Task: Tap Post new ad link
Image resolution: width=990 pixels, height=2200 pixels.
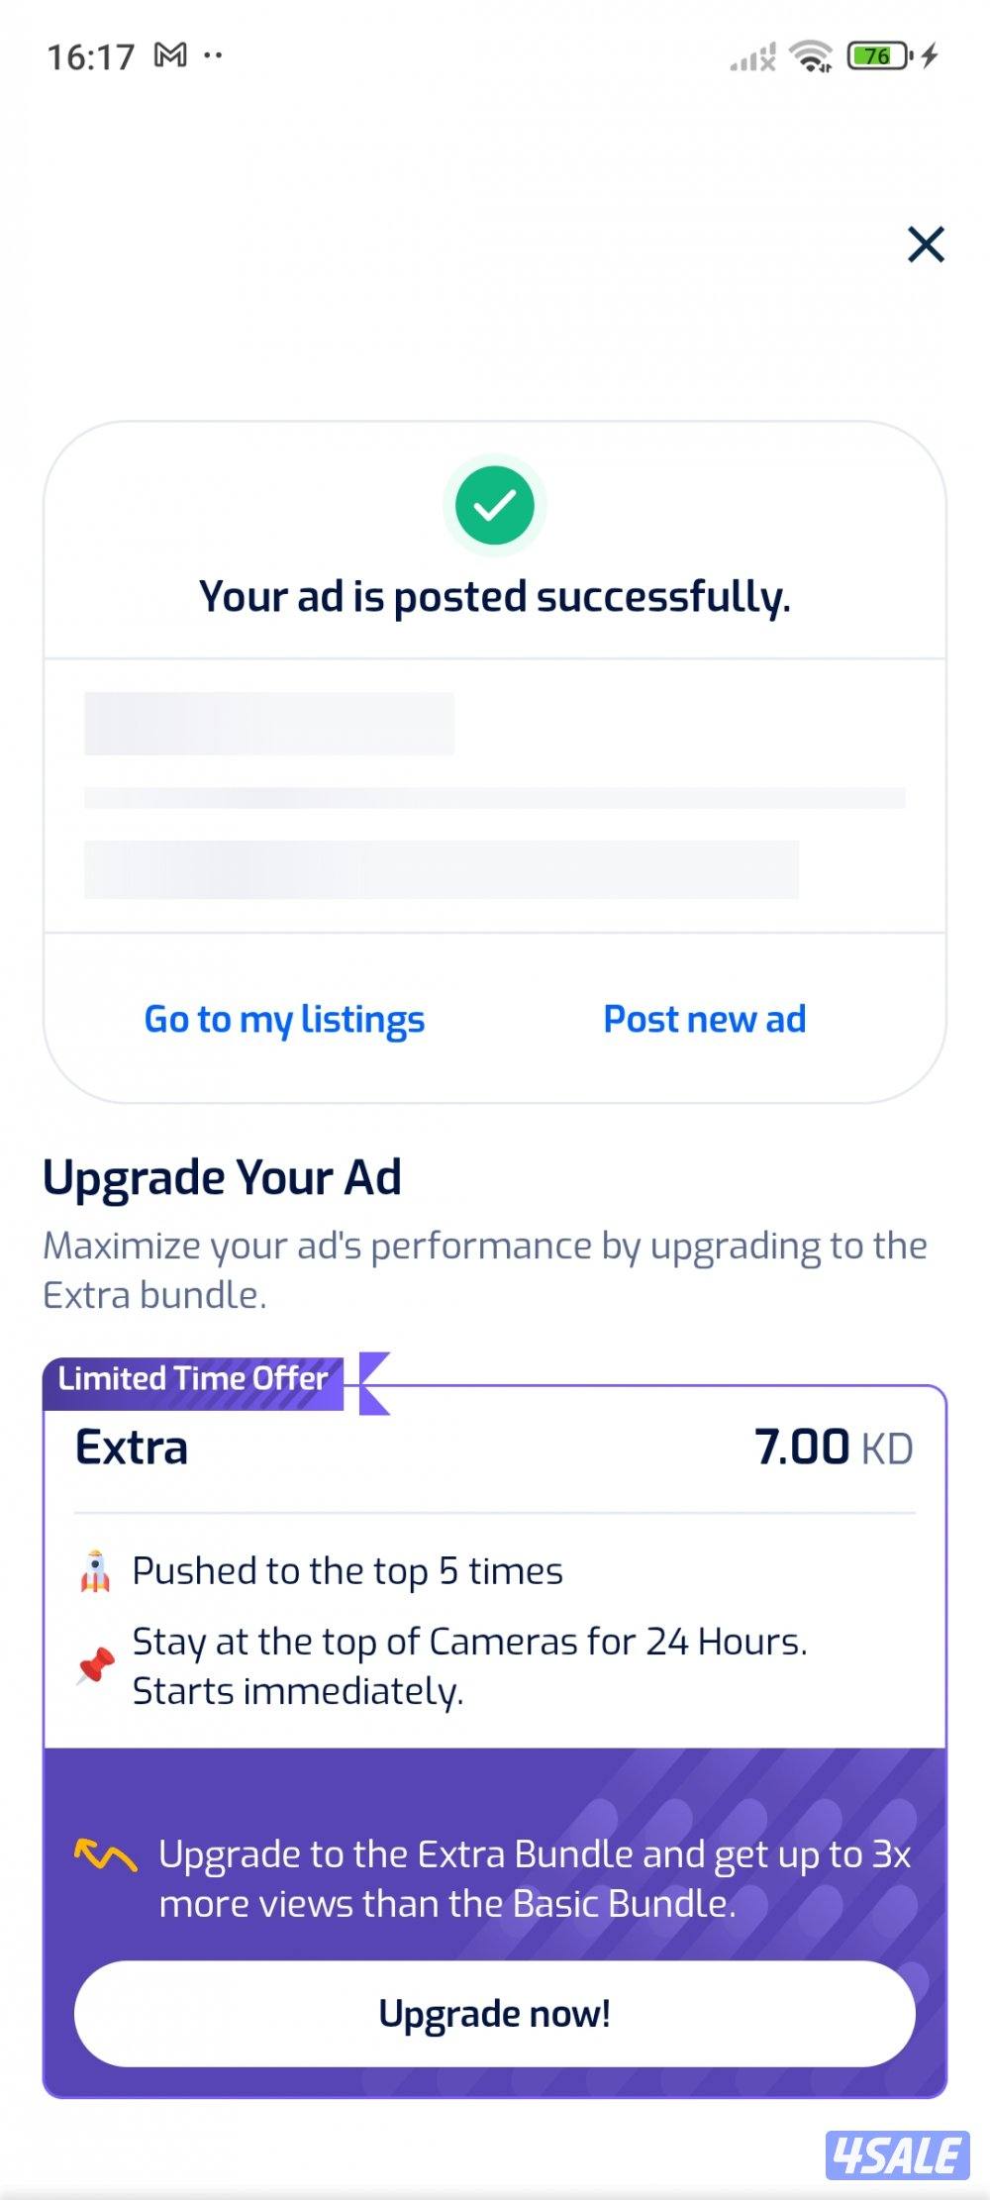Action: point(705,1019)
